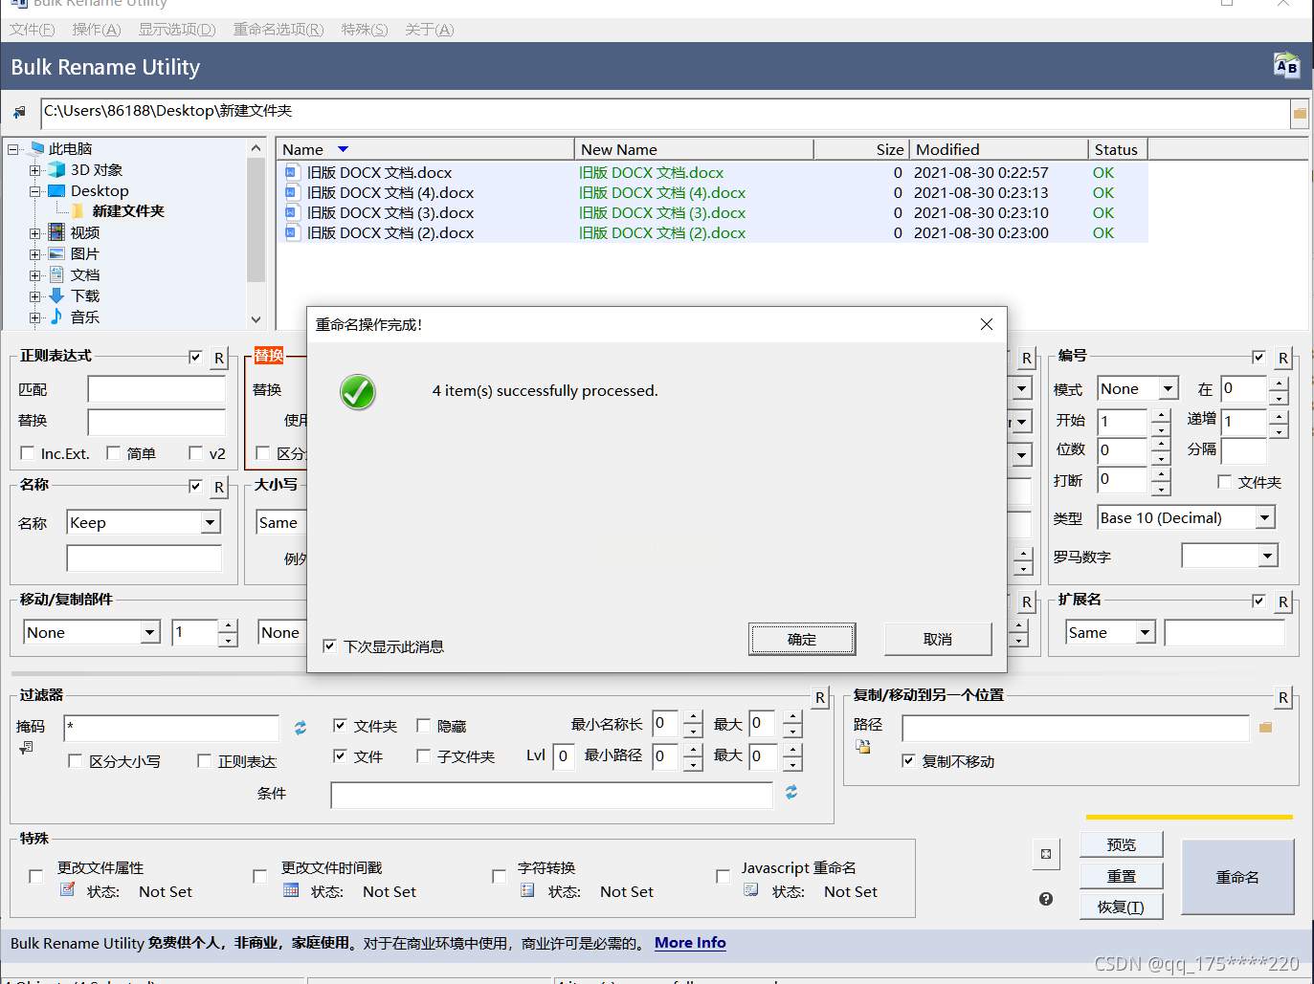
Task: Expand the 视频 tree node
Action: (34, 233)
